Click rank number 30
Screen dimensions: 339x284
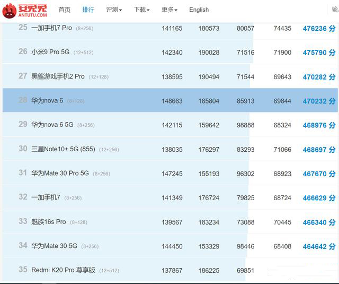click(23, 149)
